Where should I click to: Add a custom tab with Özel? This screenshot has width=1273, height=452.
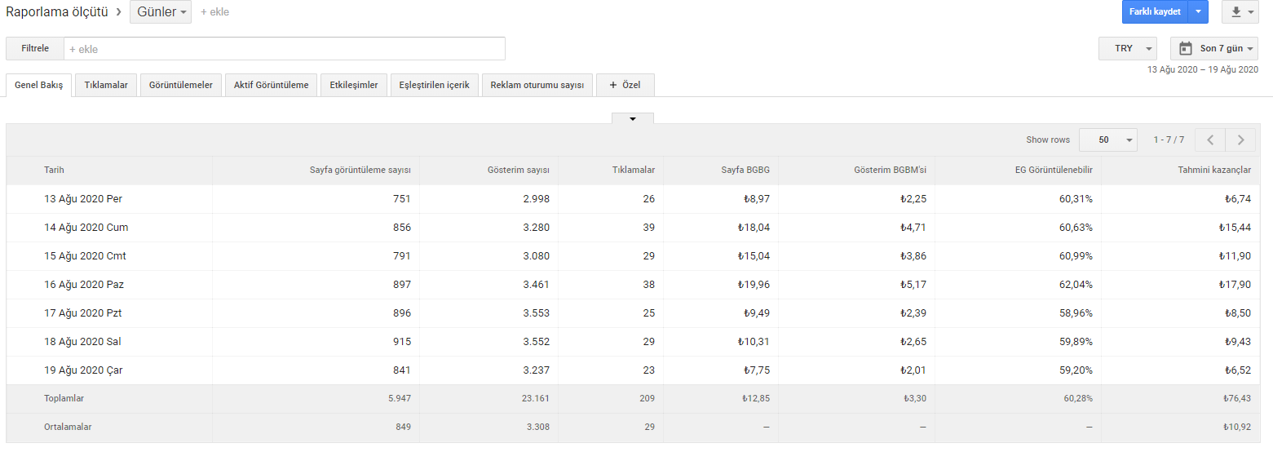(625, 85)
